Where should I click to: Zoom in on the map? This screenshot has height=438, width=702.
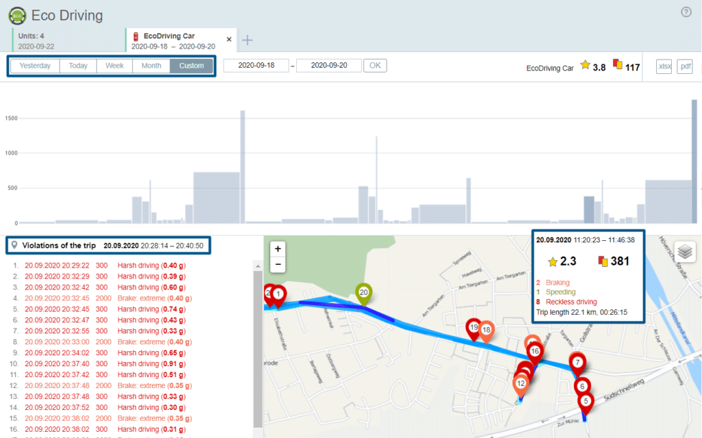(x=278, y=248)
